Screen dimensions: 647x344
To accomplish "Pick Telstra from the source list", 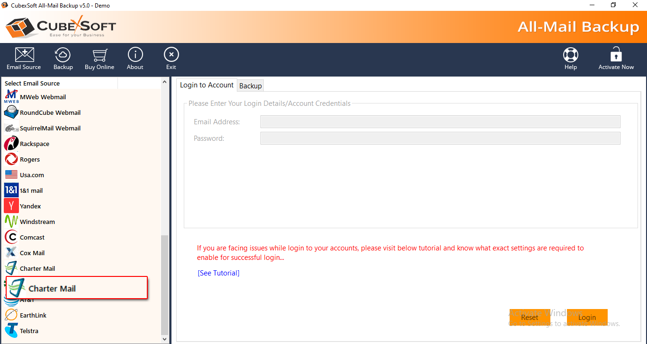I will [x=29, y=331].
